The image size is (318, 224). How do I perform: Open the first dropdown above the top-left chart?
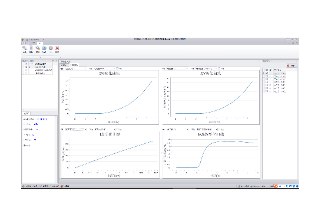click(x=75, y=68)
